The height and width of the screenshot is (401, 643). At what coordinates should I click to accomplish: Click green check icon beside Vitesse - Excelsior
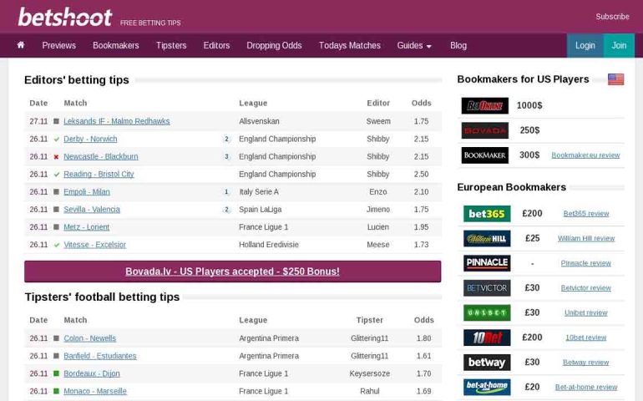(57, 245)
